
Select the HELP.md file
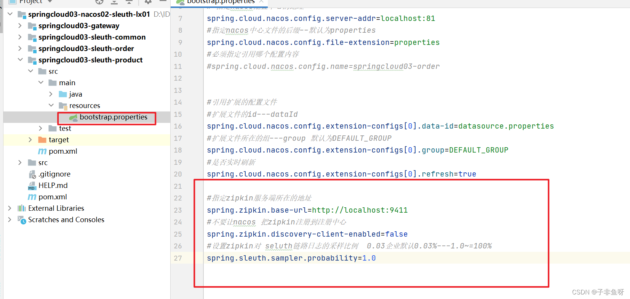click(53, 185)
